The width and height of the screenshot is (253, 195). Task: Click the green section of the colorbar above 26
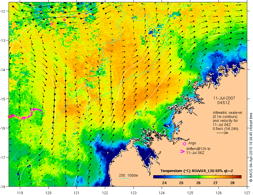point(198,177)
